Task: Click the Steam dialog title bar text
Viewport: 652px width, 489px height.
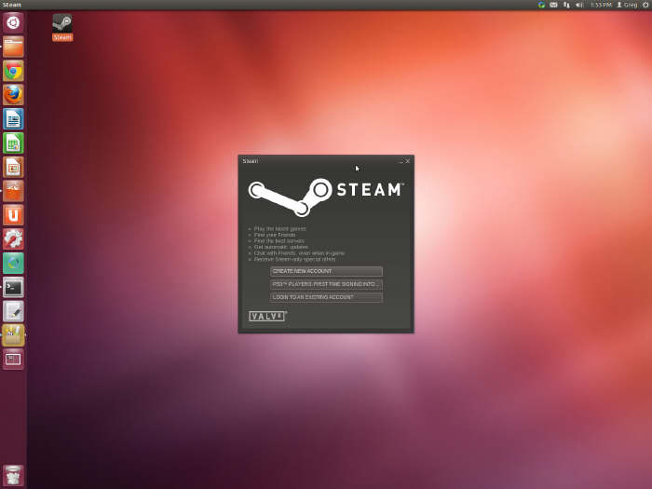Action: [251, 161]
